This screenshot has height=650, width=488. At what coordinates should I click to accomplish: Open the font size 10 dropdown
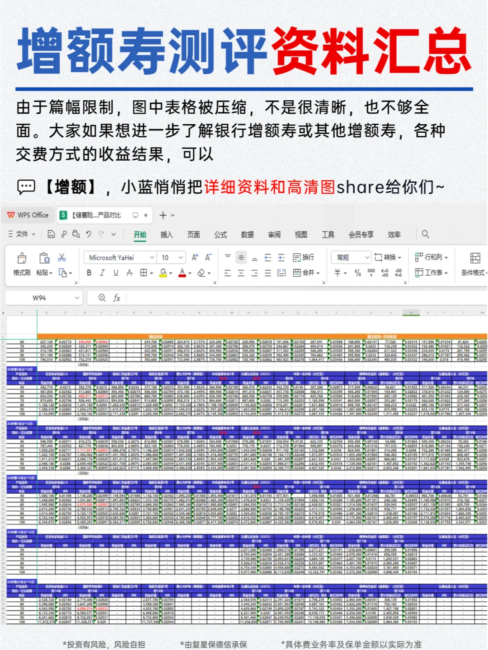pos(181,257)
